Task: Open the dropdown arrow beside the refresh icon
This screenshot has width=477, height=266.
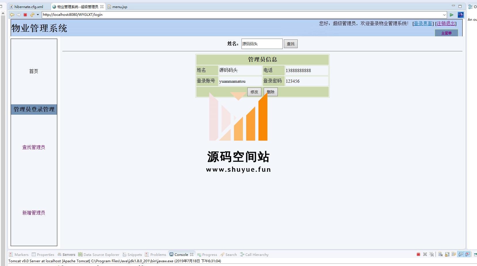Action: pos(38,15)
